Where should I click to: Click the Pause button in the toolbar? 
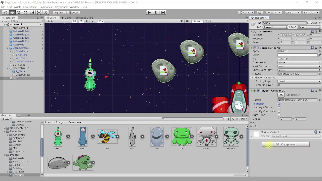156,12
